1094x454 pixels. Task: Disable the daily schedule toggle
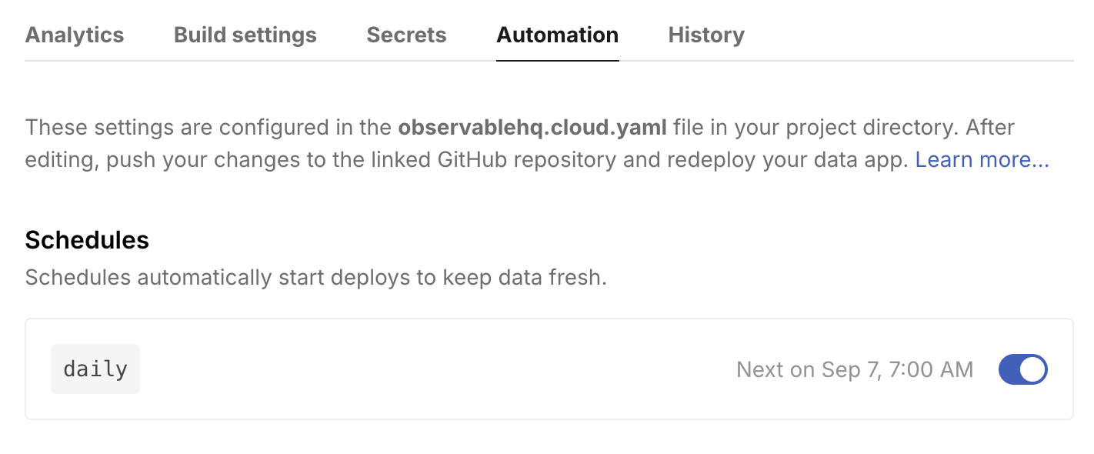pyautogui.click(x=1022, y=369)
